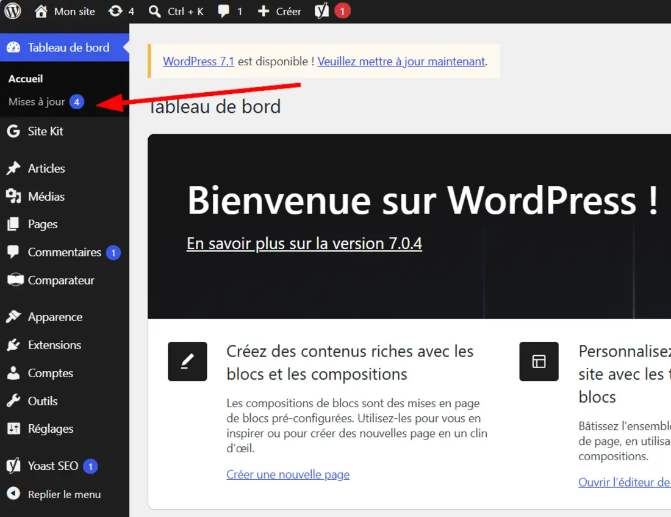Click the Commentaires count badge 1
Image resolution: width=671 pixels, height=517 pixels.
tap(113, 253)
